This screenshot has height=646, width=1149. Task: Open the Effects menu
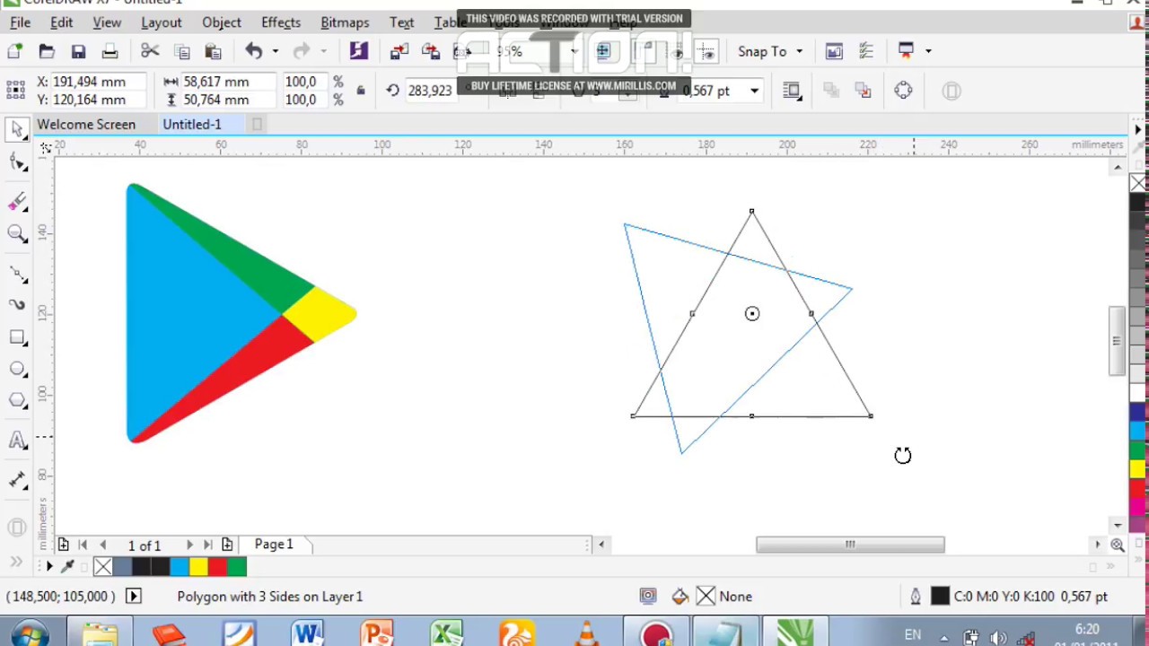[x=281, y=22]
